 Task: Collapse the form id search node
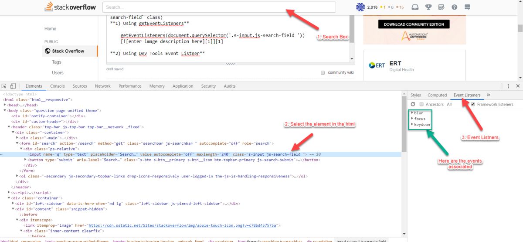[17, 143]
